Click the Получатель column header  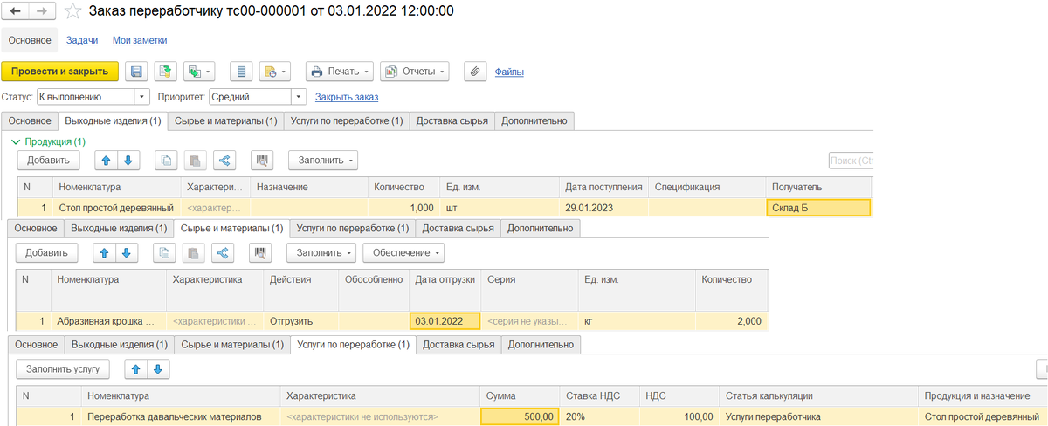tap(818, 187)
